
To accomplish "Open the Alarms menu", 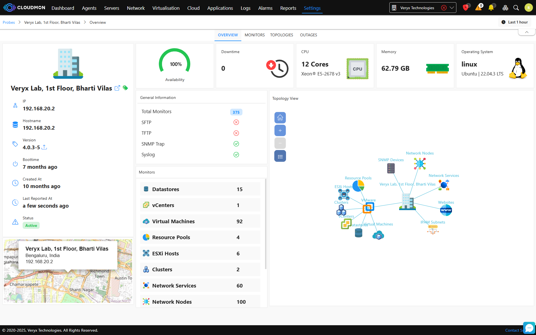I will coord(265,8).
